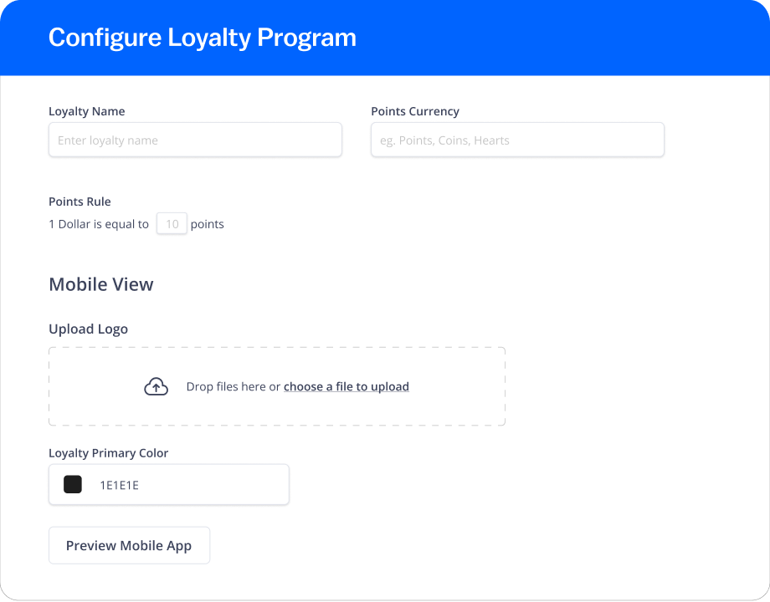Click the Upload Logo label
770x602 pixels.
(88, 329)
